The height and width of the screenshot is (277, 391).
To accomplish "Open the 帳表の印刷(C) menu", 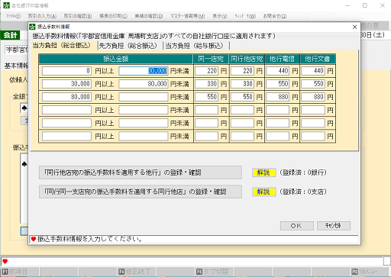I will (113, 16).
